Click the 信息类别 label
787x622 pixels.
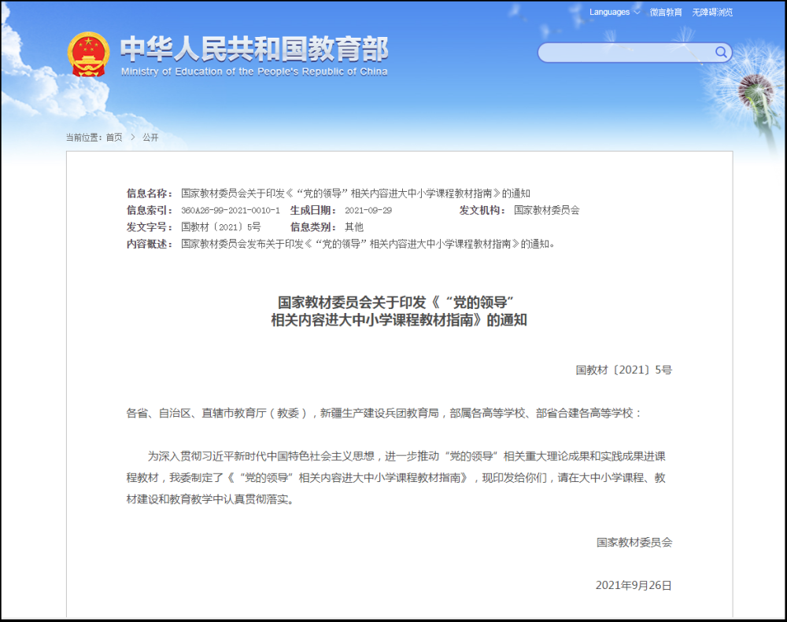coord(312,226)
